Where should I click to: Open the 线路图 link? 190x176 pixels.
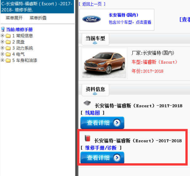92,113
